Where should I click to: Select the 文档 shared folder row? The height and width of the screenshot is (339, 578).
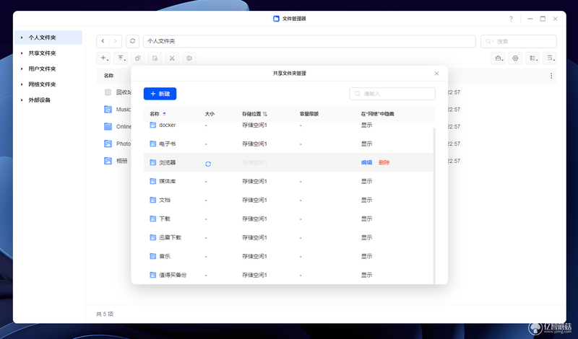coord(288,201)
